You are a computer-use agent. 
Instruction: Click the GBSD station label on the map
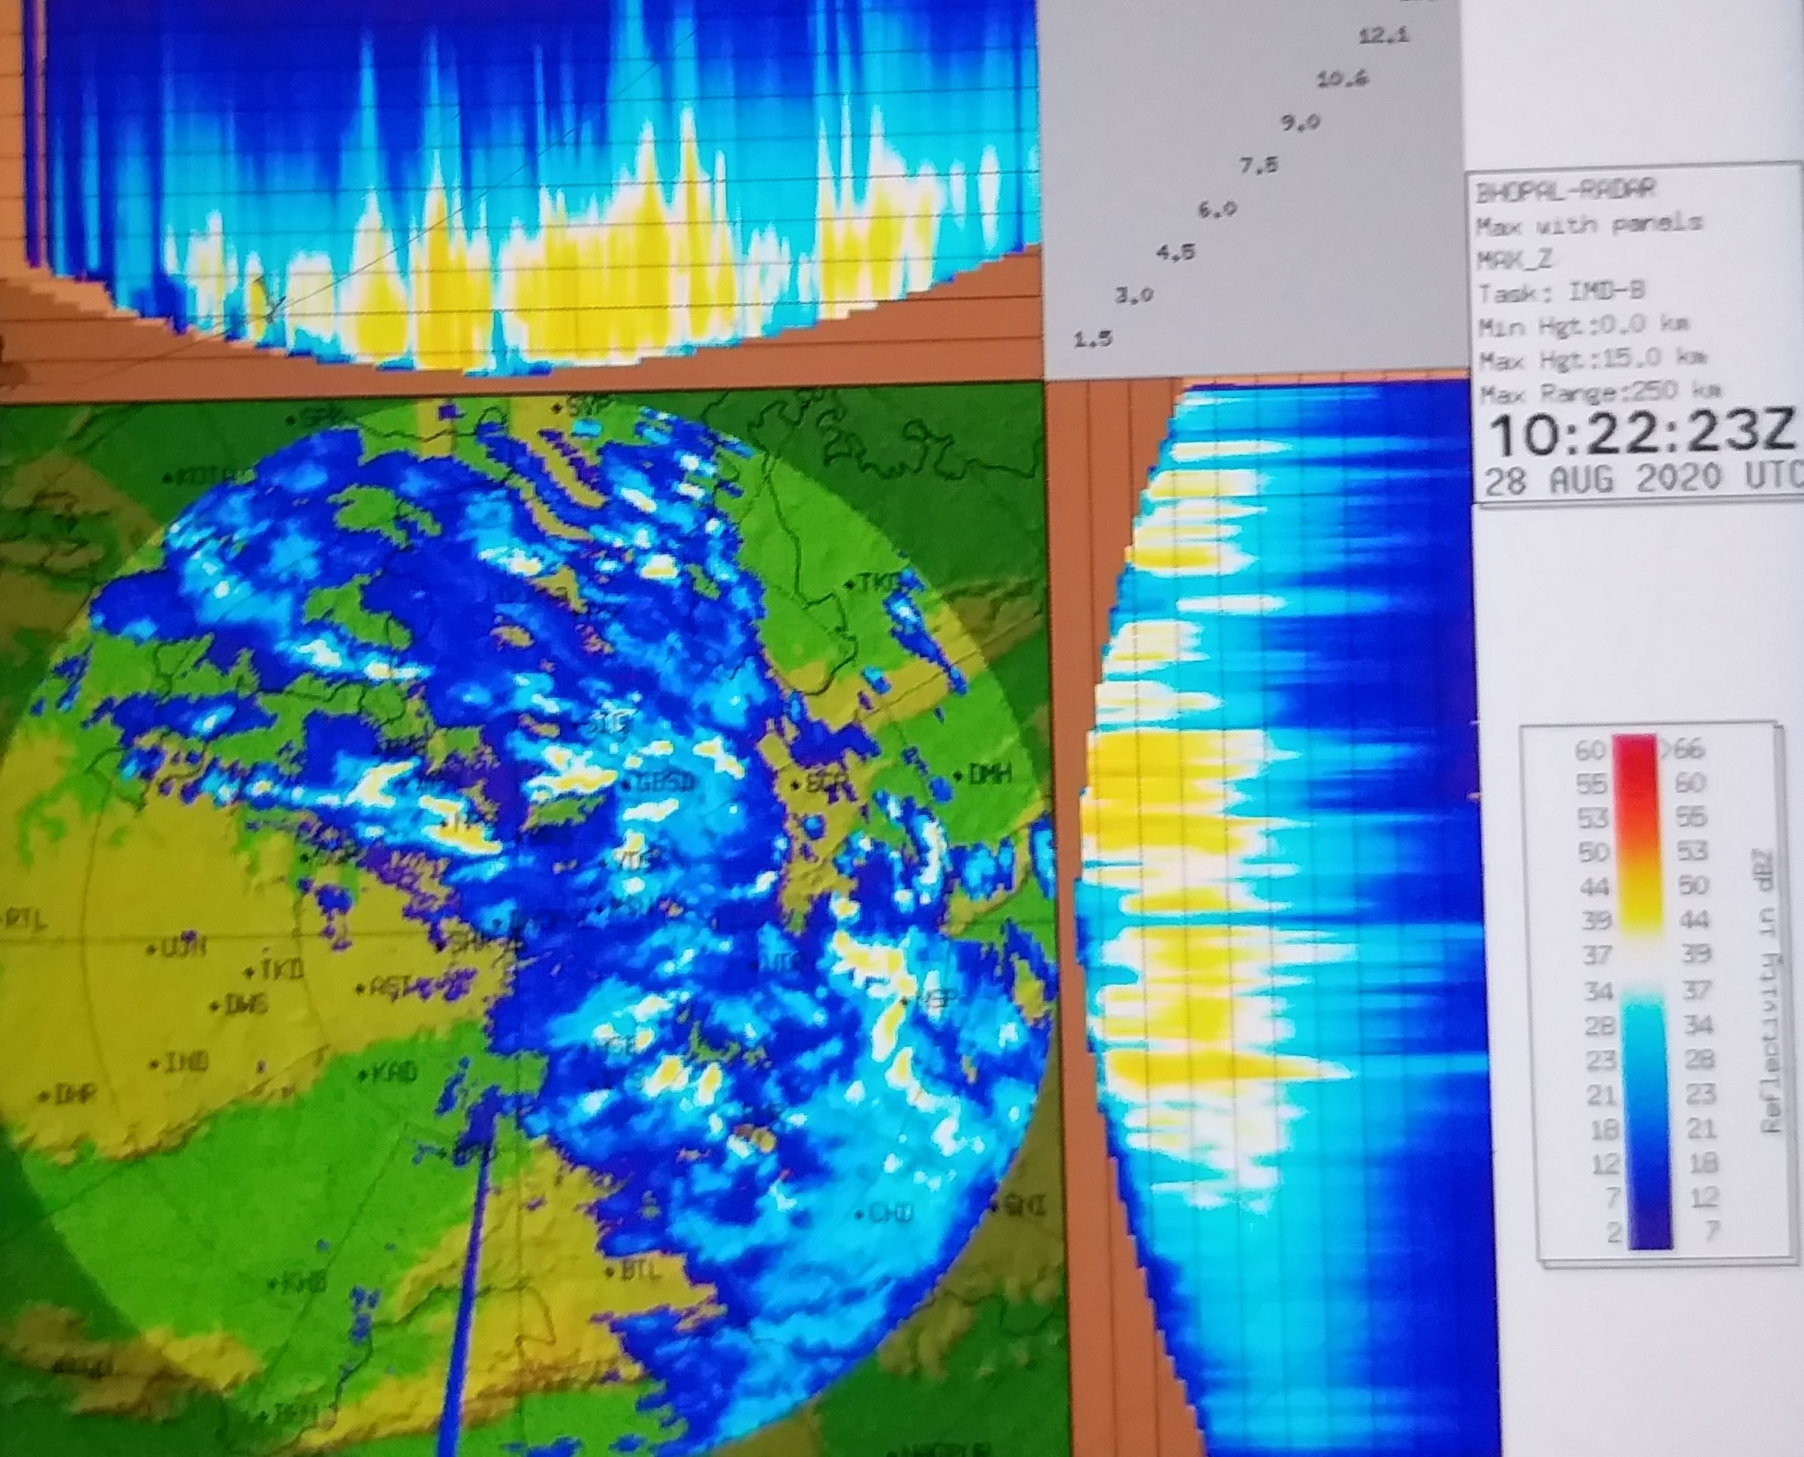660,784
